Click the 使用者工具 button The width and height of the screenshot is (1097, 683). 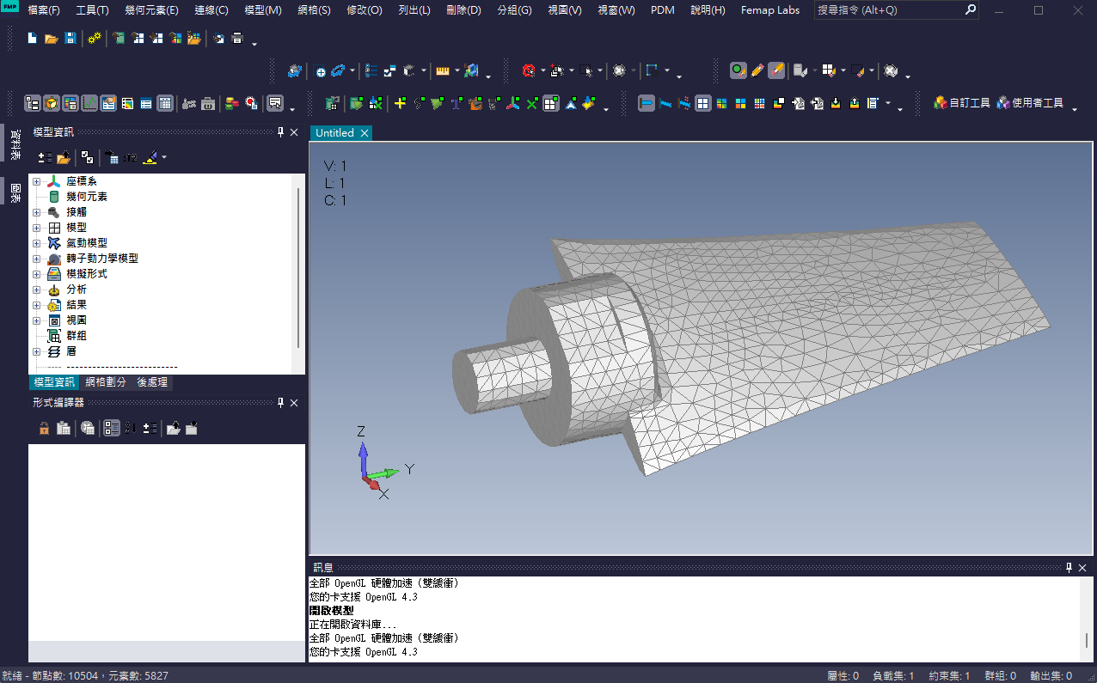(x=1031, y=103)
